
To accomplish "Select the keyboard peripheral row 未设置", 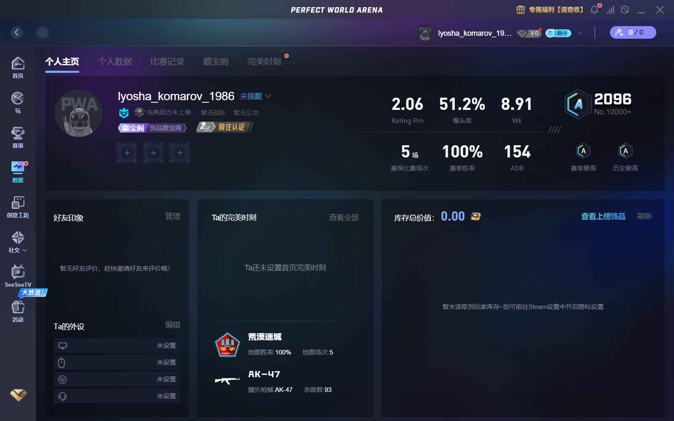I will tap(117, 379).
